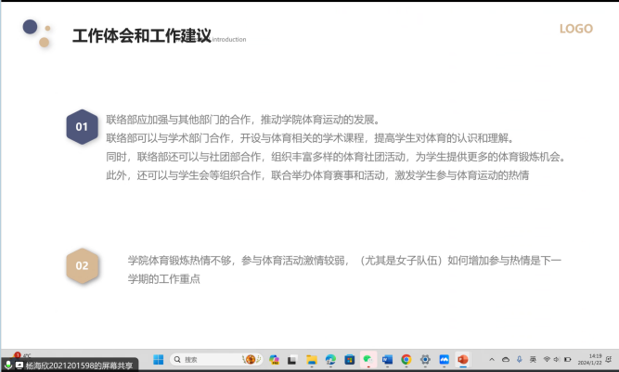Launch Microsoft Edge from the taskbar
Screen dimensions: 619x372
click(330, 359)
